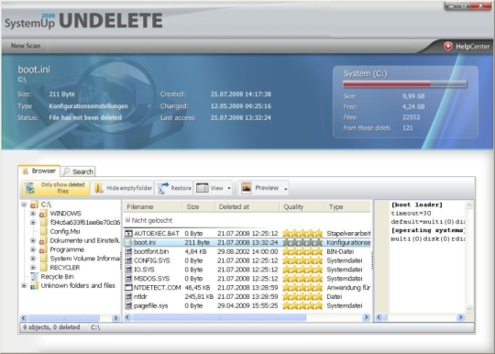
Task: Click the Only show deleted files icon
Action: point(30,188)
